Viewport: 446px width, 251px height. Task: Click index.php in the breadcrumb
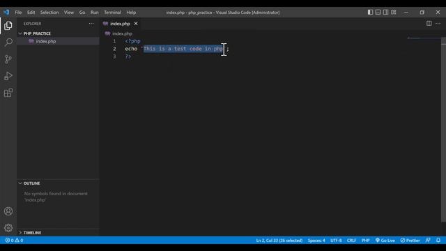[122, 33]
